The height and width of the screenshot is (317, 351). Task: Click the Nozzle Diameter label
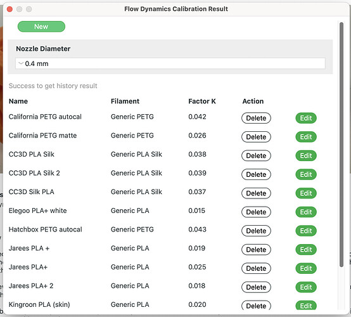[43, 49]
